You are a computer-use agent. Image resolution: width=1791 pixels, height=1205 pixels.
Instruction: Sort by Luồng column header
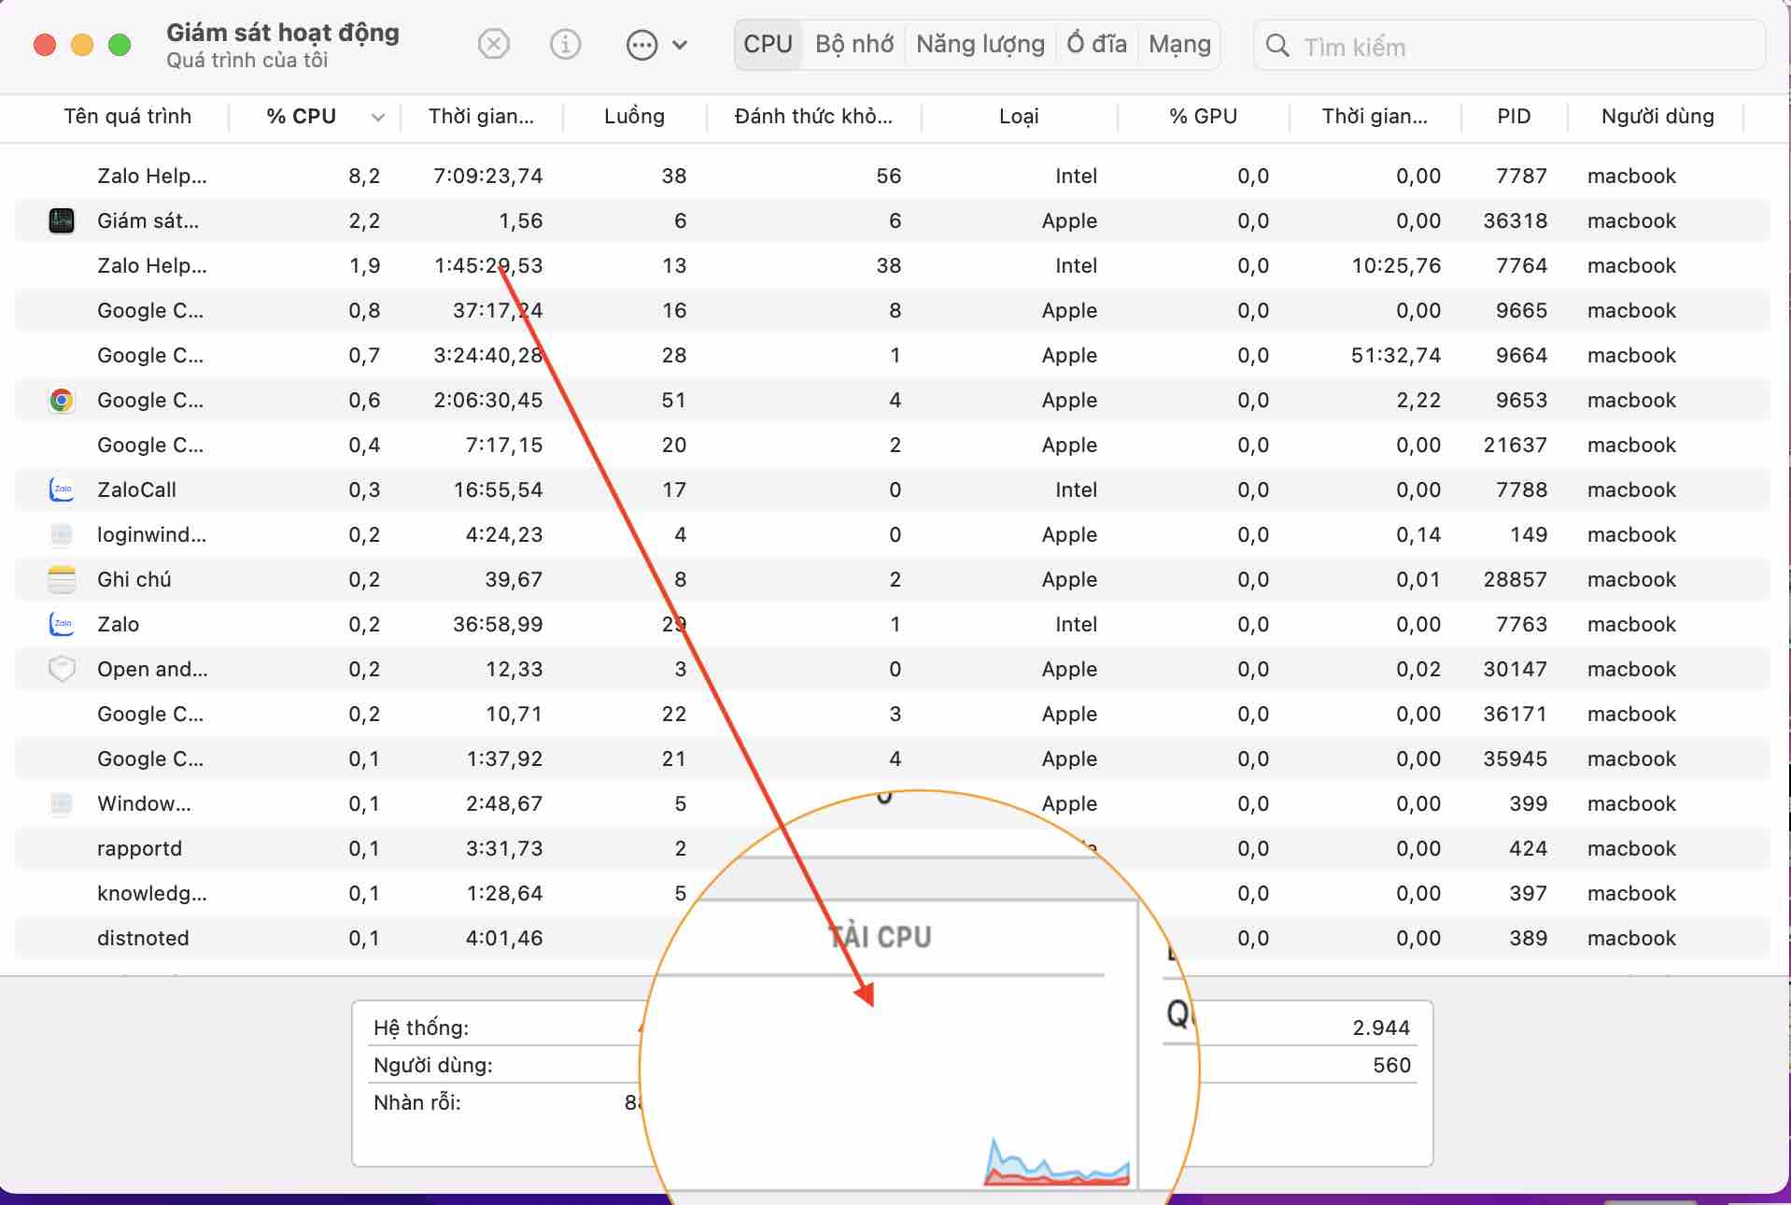pos(634,117)
